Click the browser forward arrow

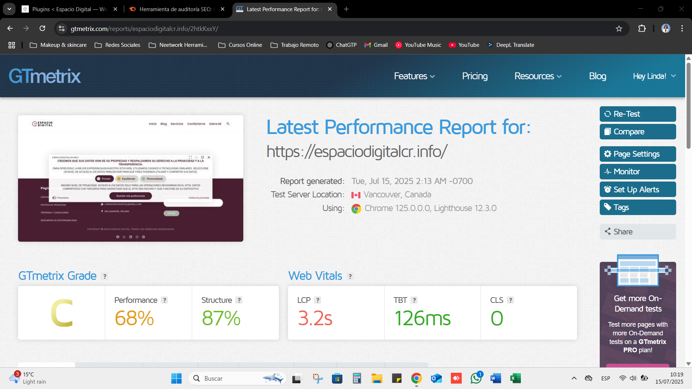[26, 28]
